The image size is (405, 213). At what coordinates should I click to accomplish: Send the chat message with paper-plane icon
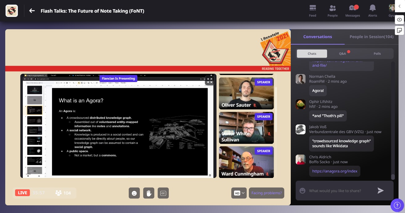[x=381, y=191]
